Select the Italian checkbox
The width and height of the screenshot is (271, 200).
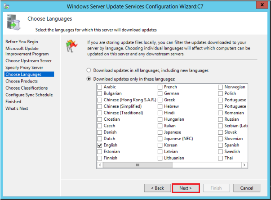pos(160,126)
